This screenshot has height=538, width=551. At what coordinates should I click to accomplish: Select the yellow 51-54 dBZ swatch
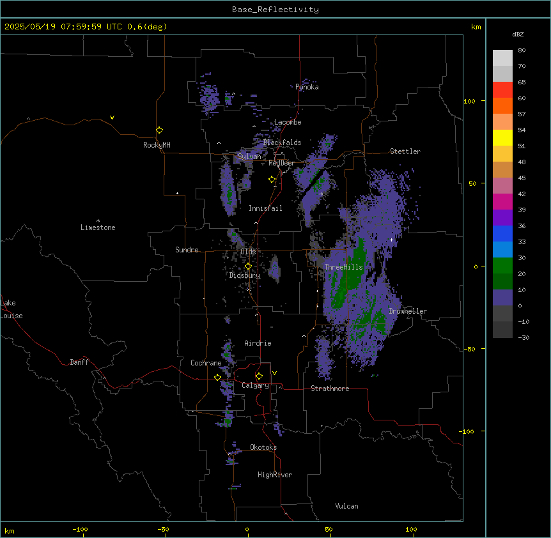click(x=502, y=137)
